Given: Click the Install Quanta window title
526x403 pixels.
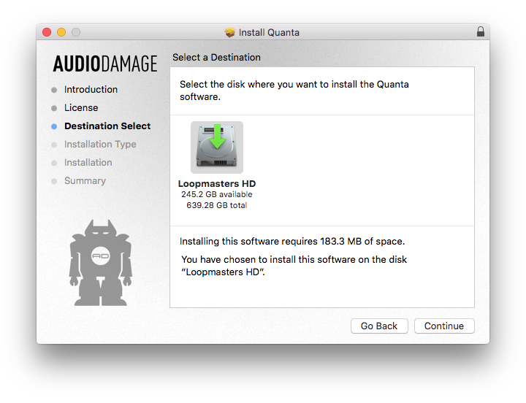Looking at the screenshot, I should click(x=269, y=32).
